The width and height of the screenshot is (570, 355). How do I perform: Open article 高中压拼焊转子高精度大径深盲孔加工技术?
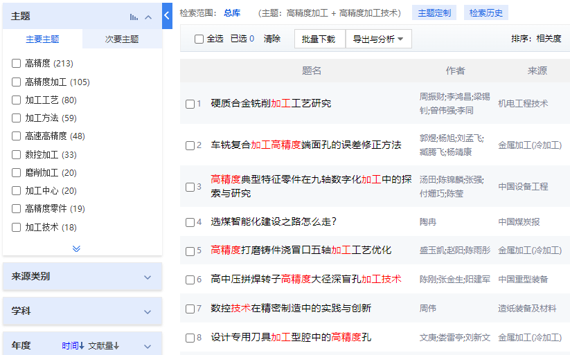(x=306, y=279)
